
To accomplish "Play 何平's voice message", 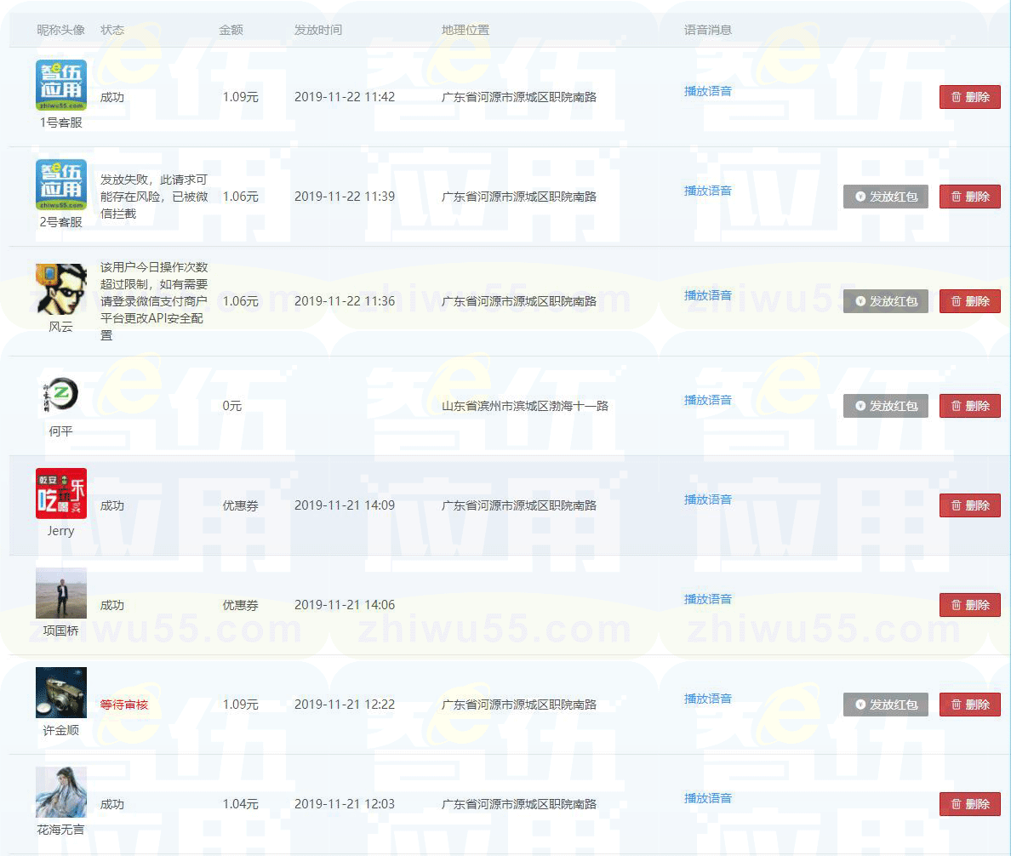I will (707, 400).
